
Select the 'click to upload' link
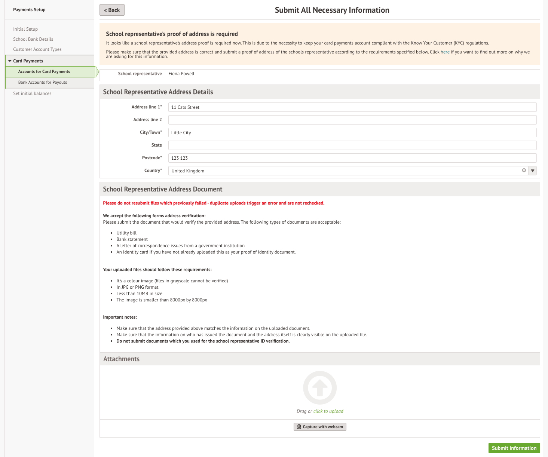click(x=328, y=411)
